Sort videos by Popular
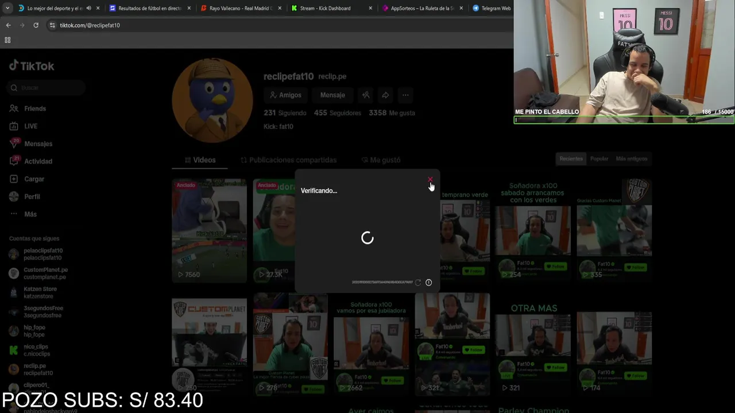735x413 pixels. tap(599, 158)
